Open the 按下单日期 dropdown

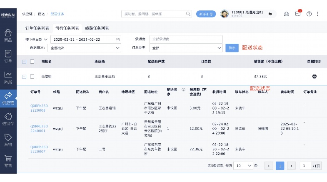36,40
